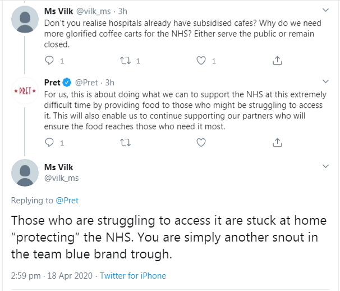Open the dropdown arrow on Pret's tweet
This screenshot has height=291, width=340.
325,83
